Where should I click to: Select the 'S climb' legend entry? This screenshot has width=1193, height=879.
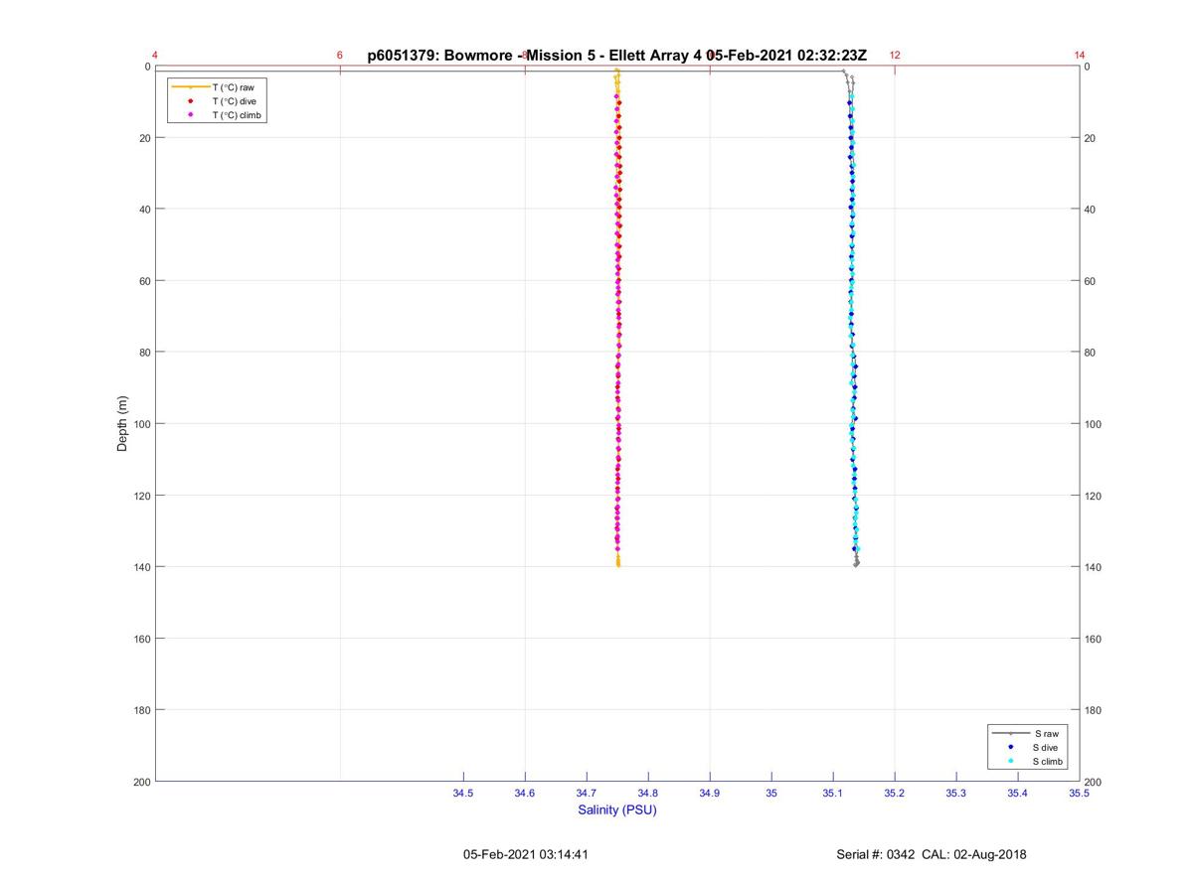tap(1028, 761)
